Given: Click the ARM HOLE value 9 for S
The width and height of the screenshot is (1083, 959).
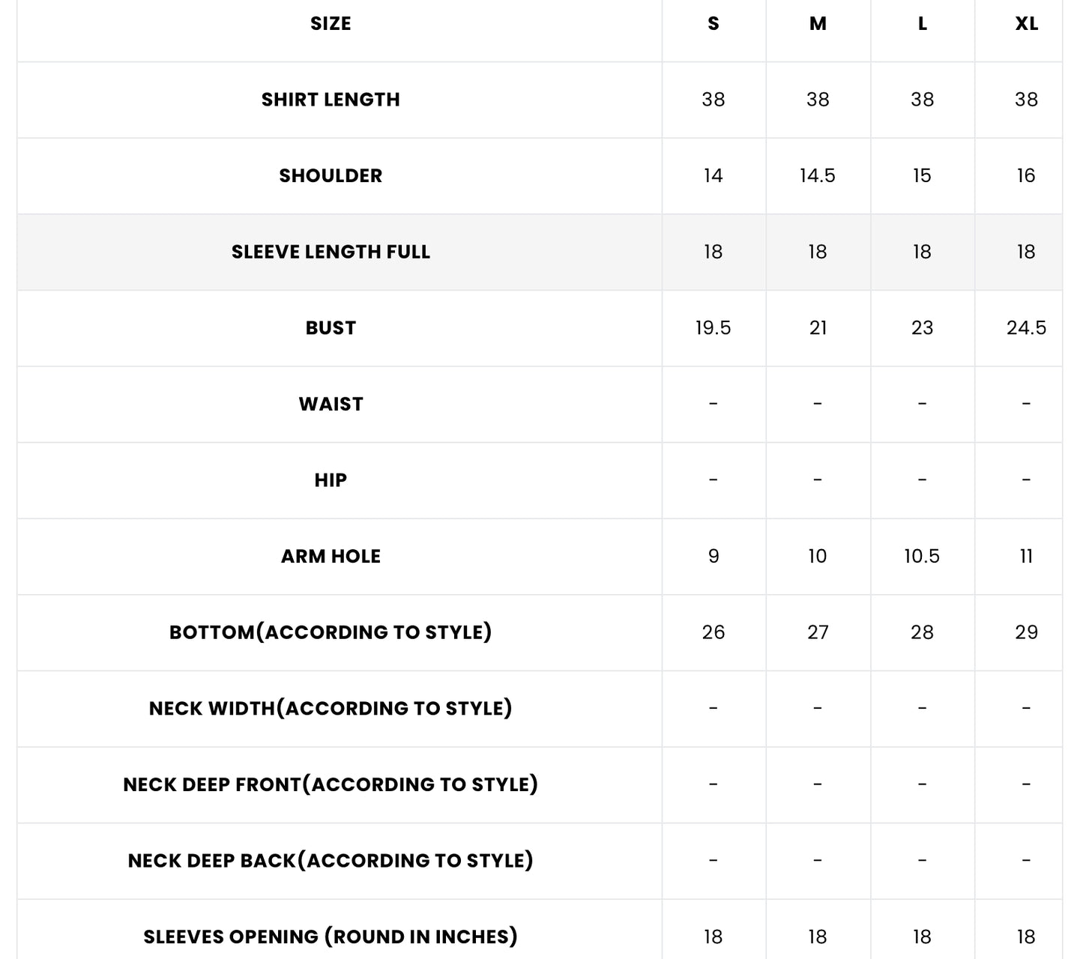Looking at the screenshot, I should [714, 557].
